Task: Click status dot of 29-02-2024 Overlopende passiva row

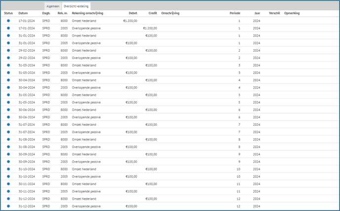Action: [8, 58]
